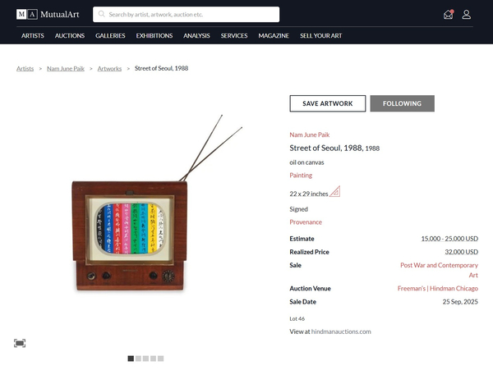
Task: Select the last image carousel dot
Action: [x=161, y=359]
